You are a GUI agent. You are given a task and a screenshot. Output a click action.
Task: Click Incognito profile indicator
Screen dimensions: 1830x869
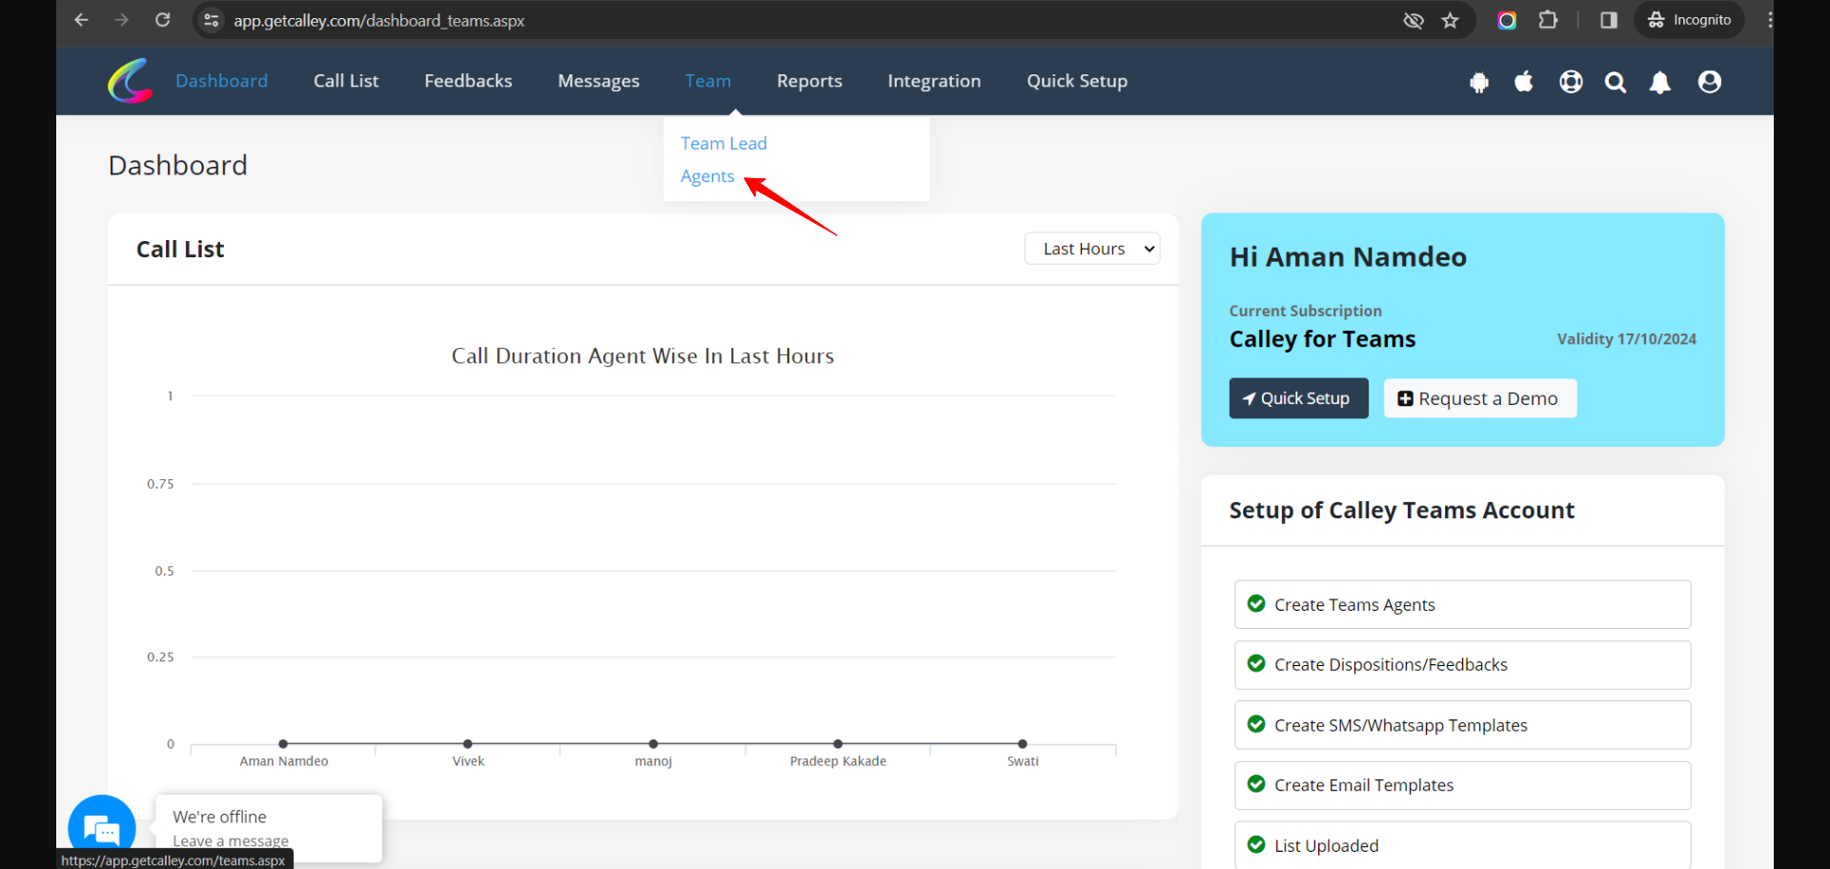(x=1690, y=20)
